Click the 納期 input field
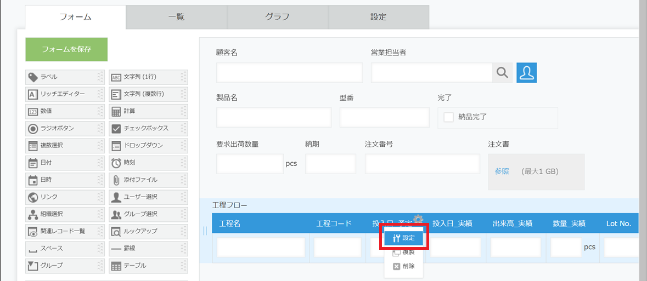 [x=330, y=164]
